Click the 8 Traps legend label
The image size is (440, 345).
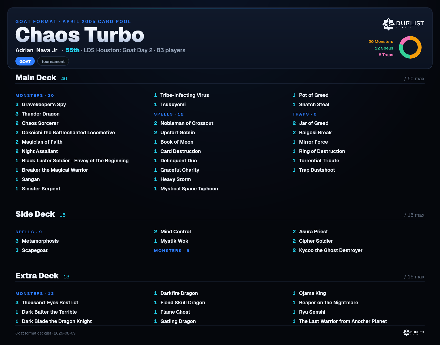(x=386, y=55)
